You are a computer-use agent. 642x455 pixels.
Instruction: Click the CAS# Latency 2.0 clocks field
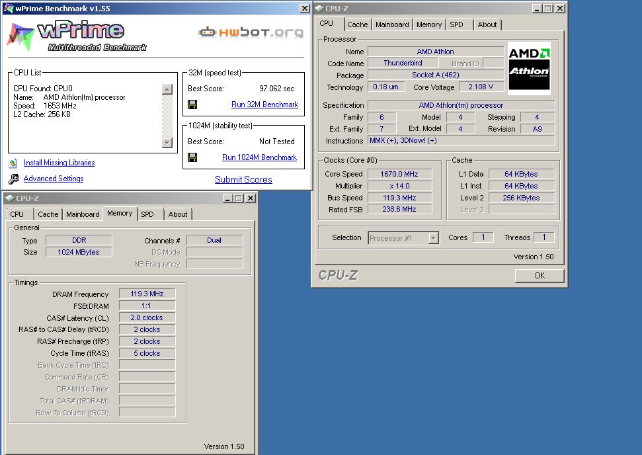click(x=147, y=317)
